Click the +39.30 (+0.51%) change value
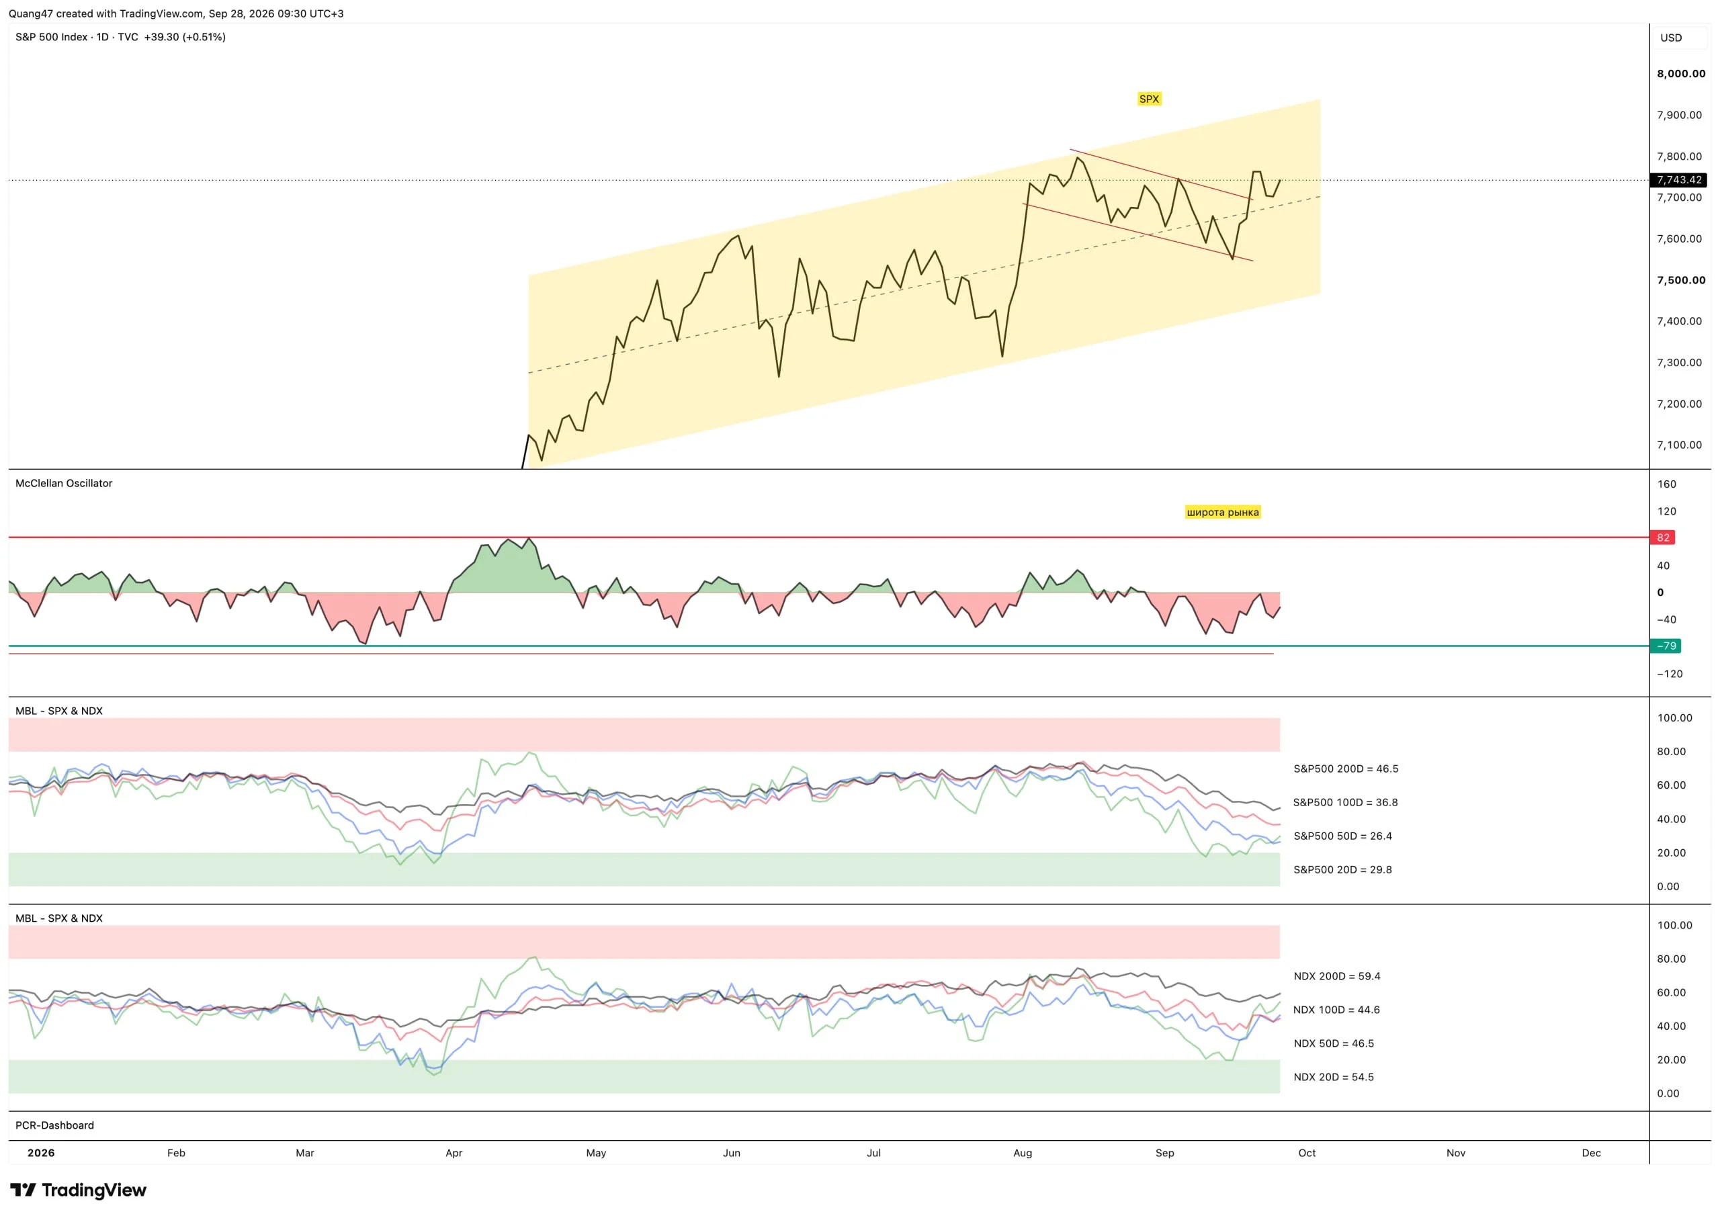This screenshot has width=1720, height=1216. 185,37
